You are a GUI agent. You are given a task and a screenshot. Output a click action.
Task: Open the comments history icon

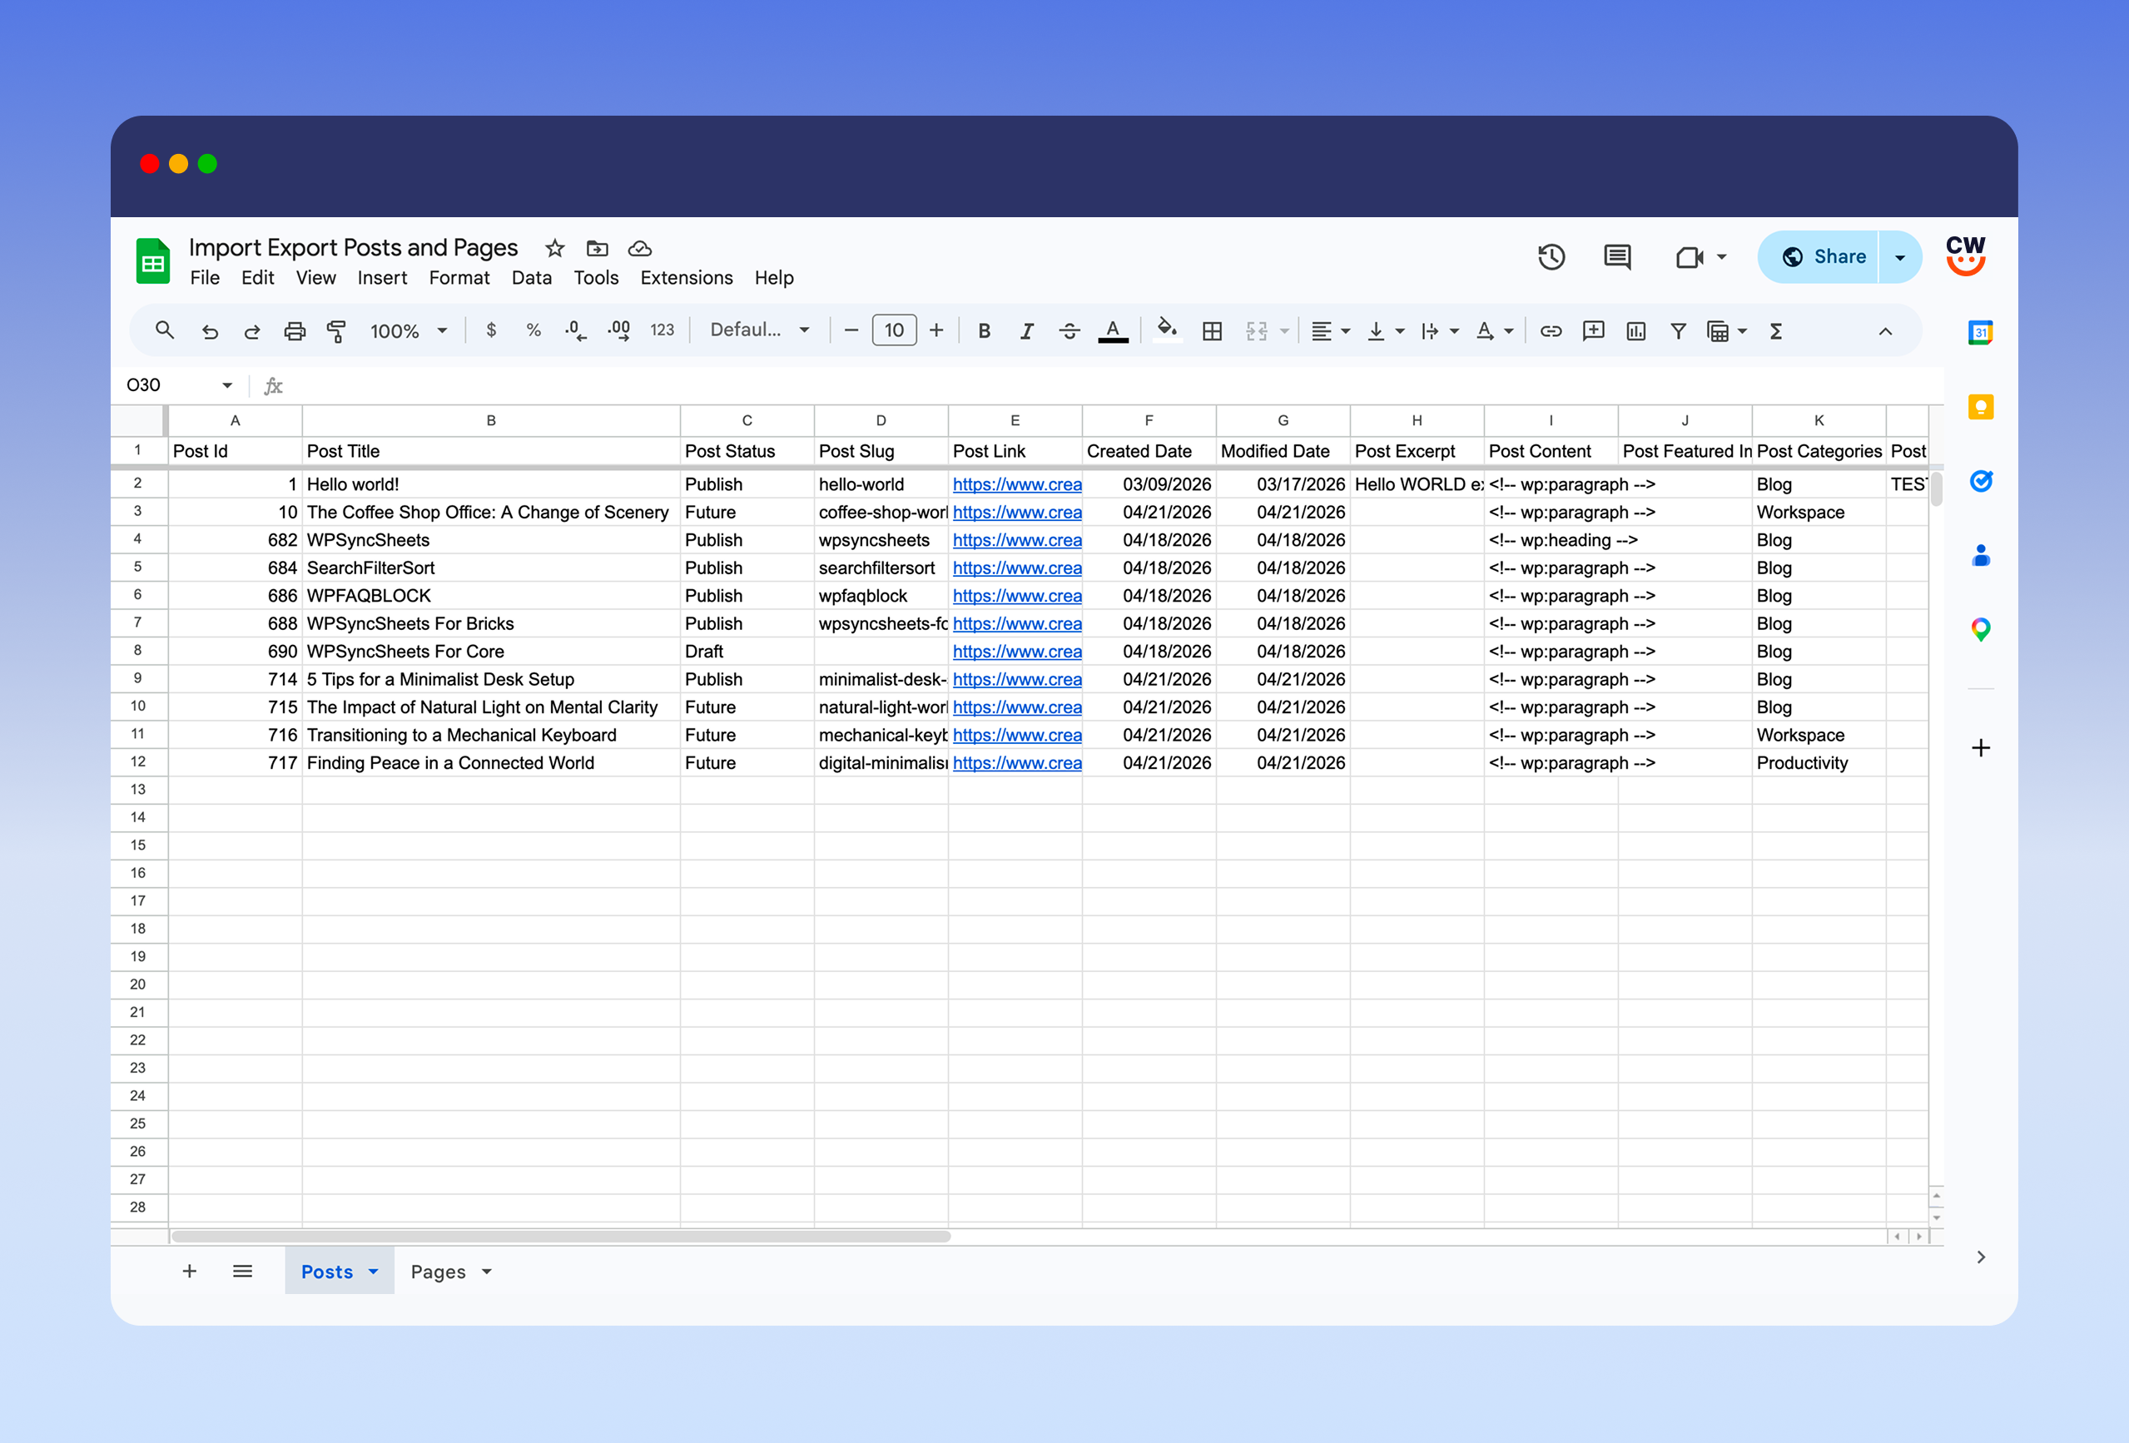1617,256
